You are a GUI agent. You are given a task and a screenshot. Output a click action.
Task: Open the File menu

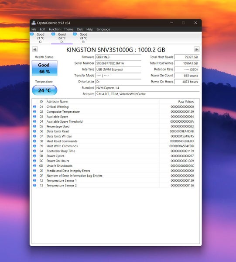34,29
